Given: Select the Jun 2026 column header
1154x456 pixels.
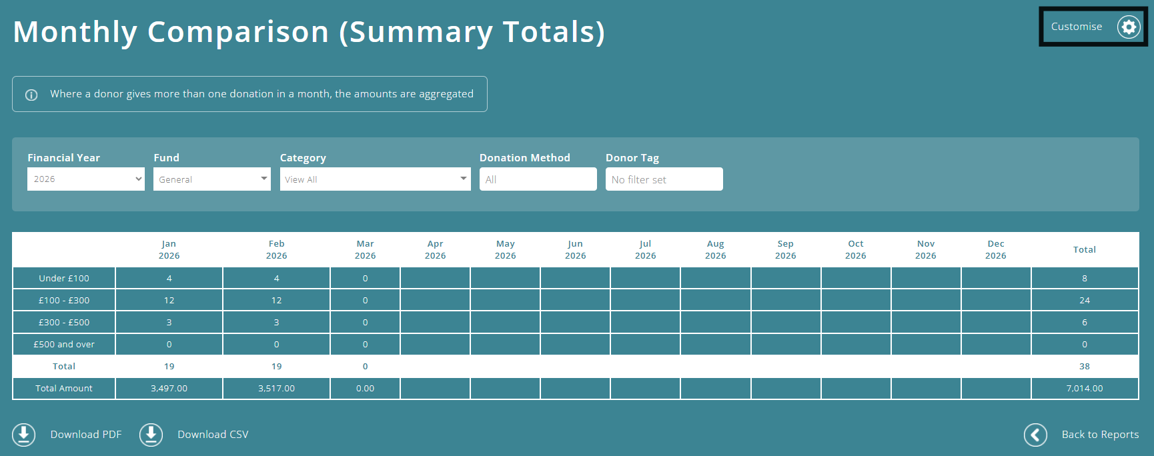Looking at the screenshot, I should (x=575, y=249).
